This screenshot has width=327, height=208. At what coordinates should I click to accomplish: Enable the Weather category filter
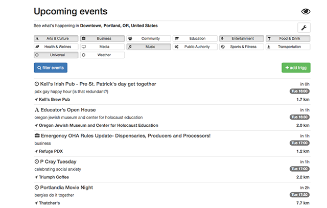102,55
